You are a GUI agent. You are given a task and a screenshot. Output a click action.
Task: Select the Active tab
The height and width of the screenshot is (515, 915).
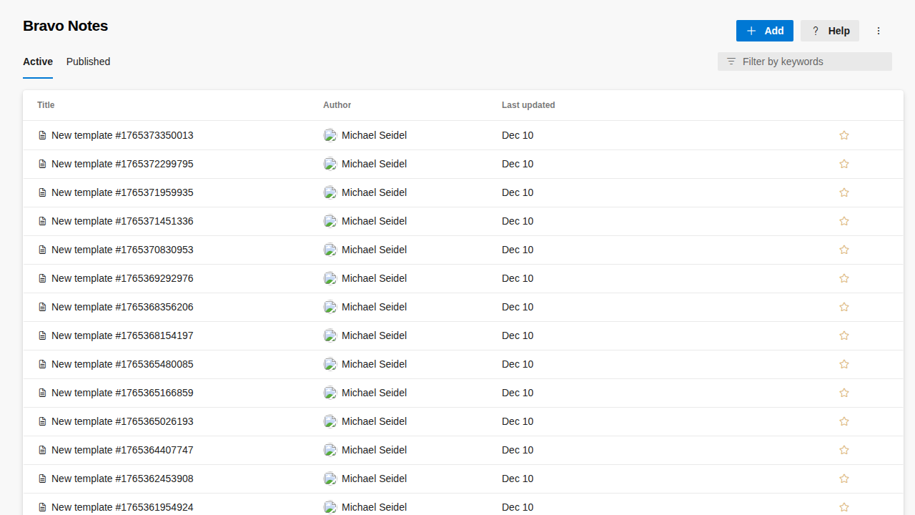click(37, 62)
